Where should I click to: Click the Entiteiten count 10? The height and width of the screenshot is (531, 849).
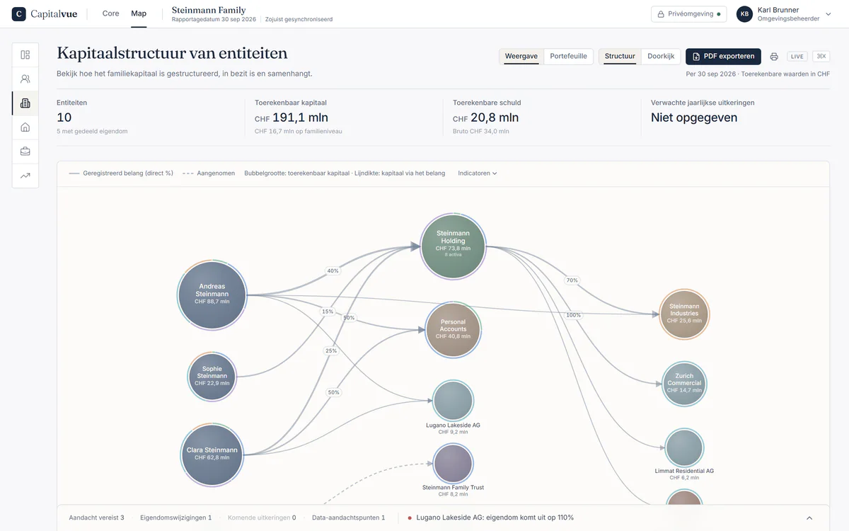tap(64, 118)
